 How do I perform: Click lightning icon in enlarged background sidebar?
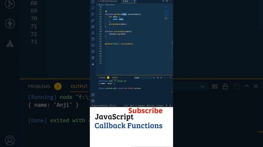point(10,24)
